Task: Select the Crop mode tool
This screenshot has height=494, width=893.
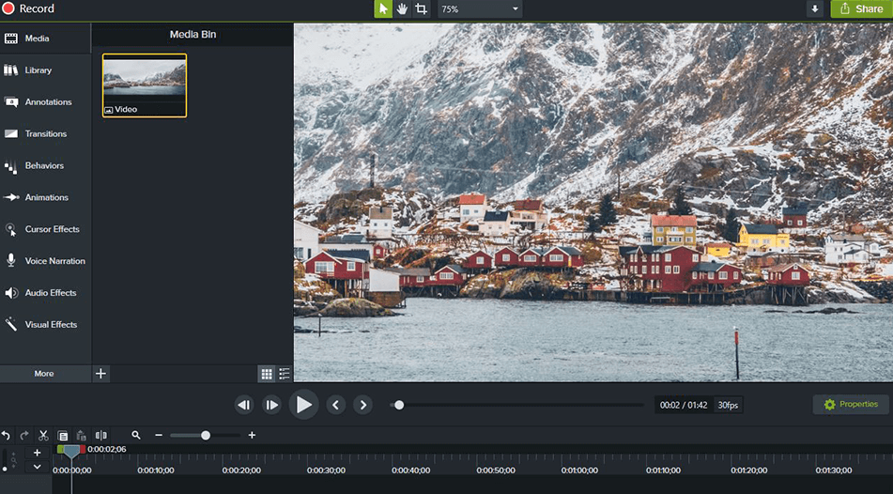Action: click(421, 9)
